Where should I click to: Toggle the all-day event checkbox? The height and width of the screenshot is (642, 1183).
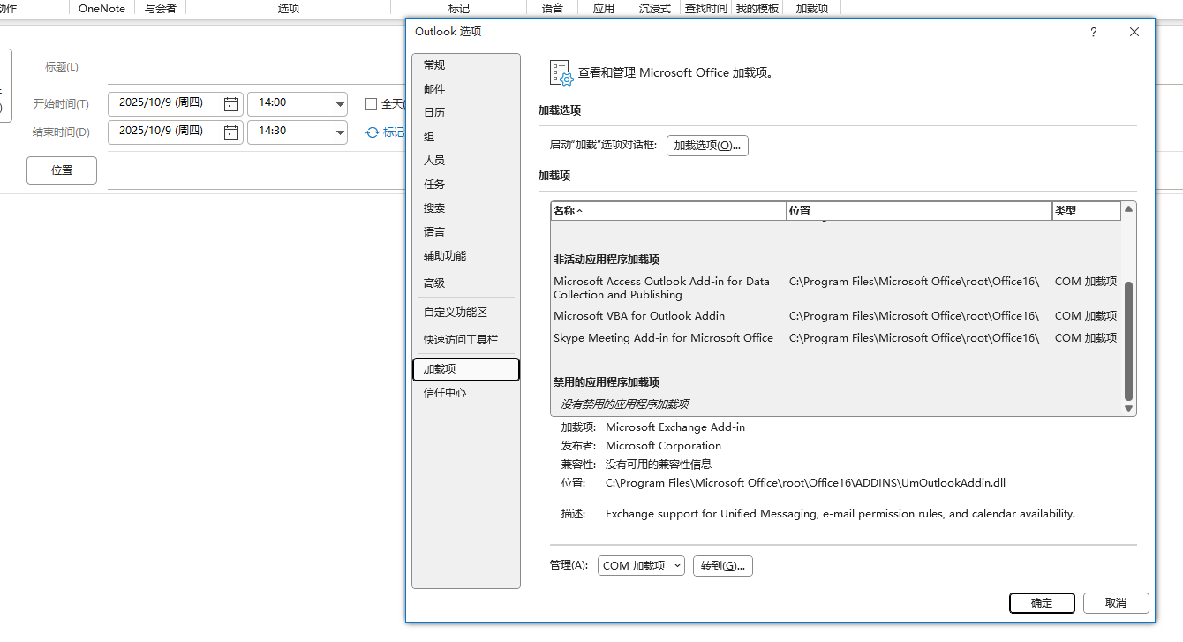[372, 104]
